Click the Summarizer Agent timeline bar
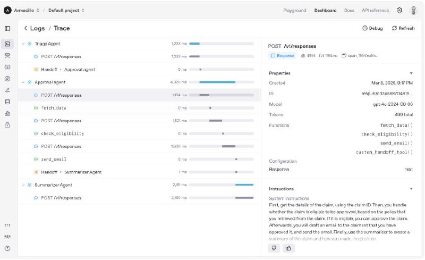 click(x=244, y=185)
